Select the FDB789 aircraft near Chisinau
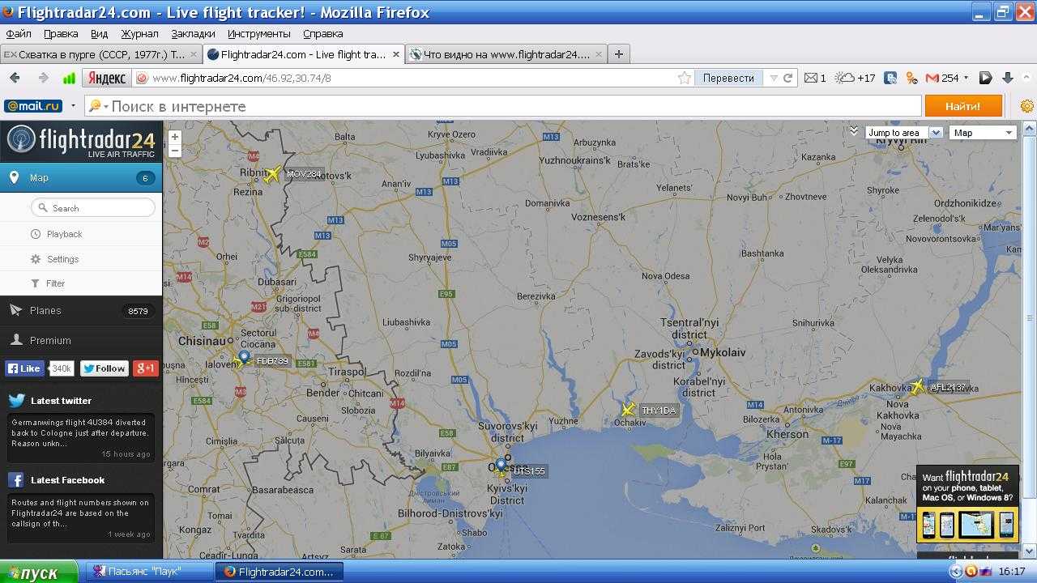The image size is (1037, 583). click(x=241, y=362)
